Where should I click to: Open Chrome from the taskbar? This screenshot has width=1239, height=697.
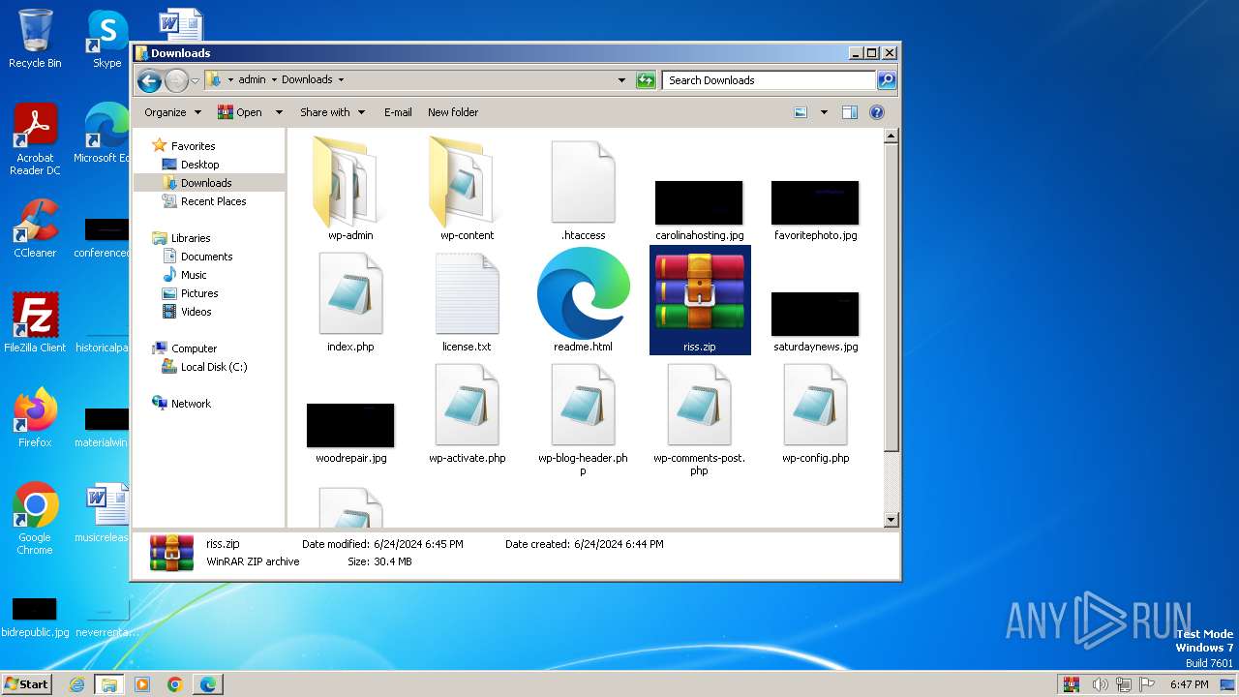pyautogui.click(x=174, y=684)
